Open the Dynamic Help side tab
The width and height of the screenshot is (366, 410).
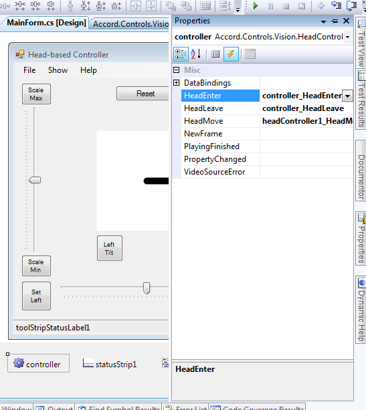(361, 310)
